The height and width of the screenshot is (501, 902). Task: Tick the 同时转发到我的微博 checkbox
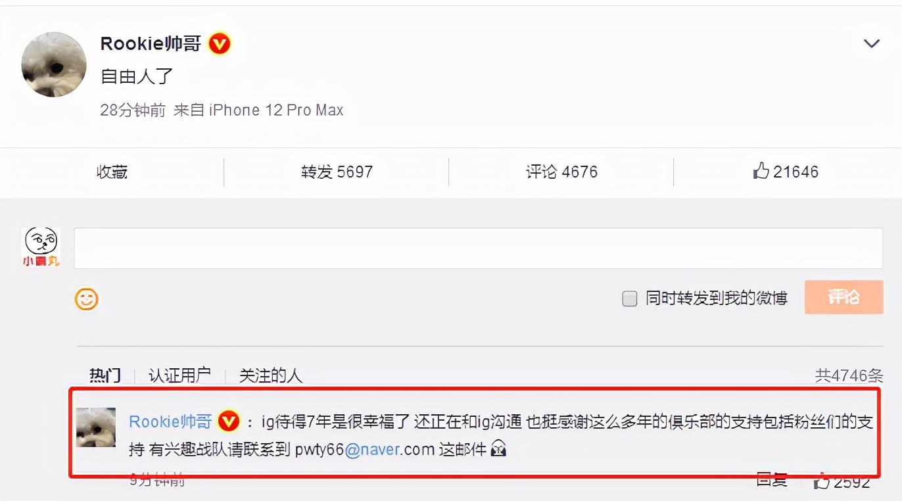[x=629, y=298]
